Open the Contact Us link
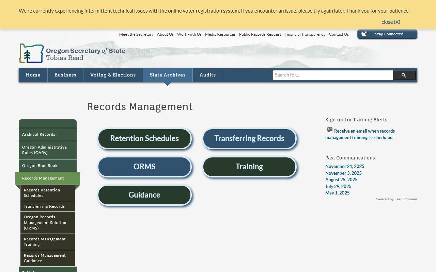 [339, 34]
